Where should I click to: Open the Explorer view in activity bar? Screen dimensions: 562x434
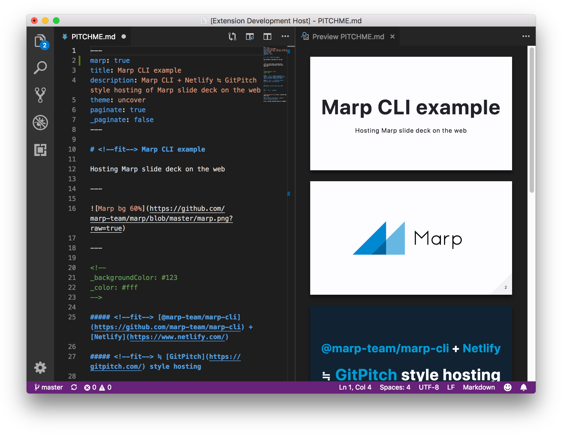40,41
